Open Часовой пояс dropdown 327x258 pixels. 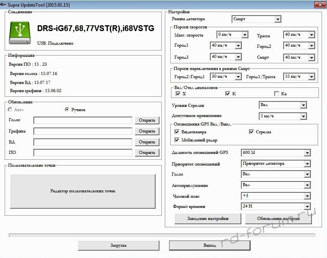(276, 196)
